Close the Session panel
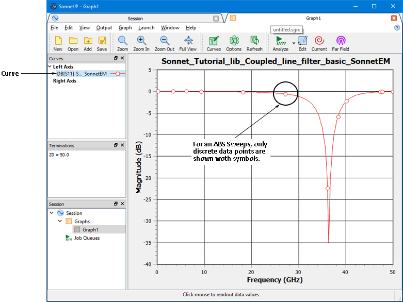 [122, 204]
